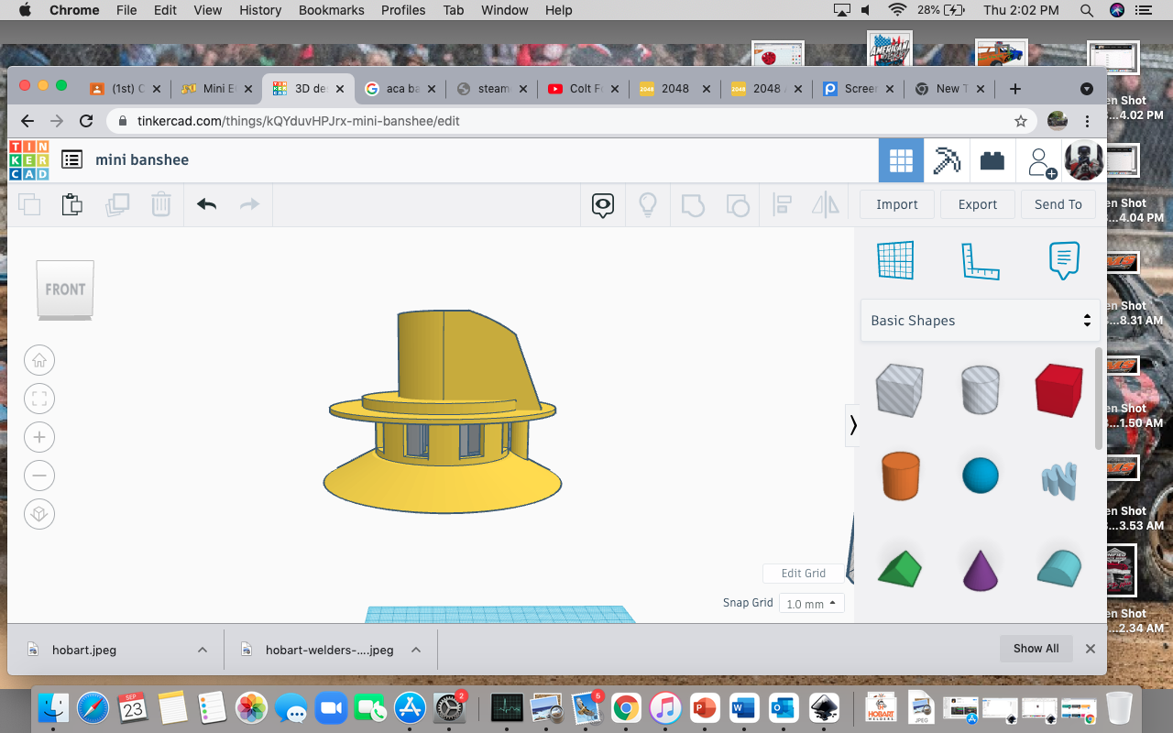Open the Chrome Bookmarks menu
1173x733 pixels.
click(x=332, y=10)
